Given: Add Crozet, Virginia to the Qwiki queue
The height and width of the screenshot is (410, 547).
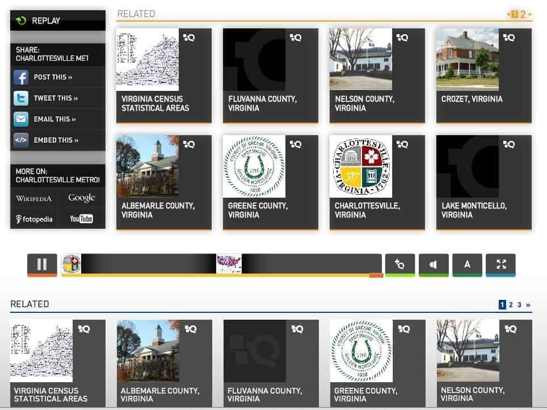Looking at the screenshot, I should (x=509, y=37).
